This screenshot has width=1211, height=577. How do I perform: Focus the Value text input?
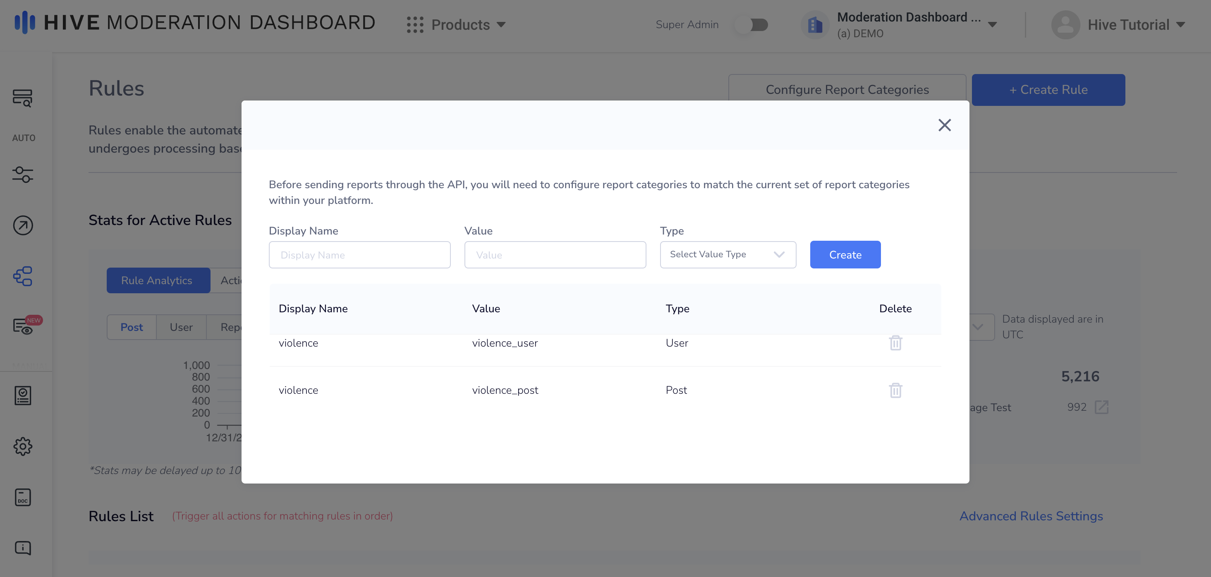pyautogui.click(x=555, y=255)
